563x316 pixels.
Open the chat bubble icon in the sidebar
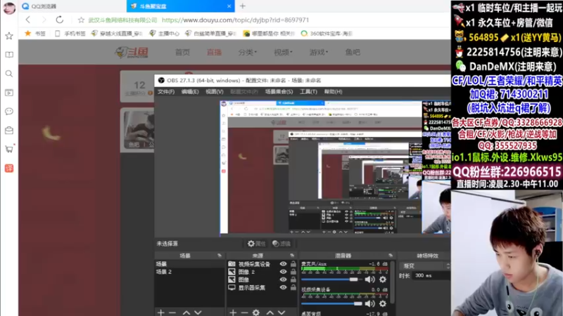coord(9,112)
